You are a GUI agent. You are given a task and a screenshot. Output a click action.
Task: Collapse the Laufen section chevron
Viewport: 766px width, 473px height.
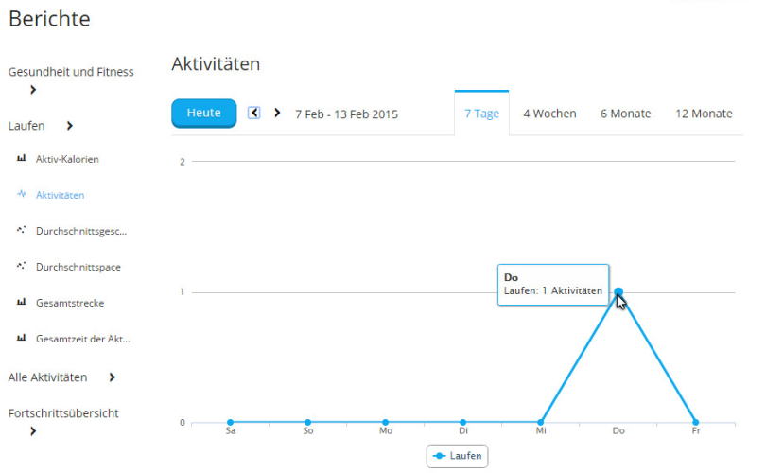click(x=69, y=126)
